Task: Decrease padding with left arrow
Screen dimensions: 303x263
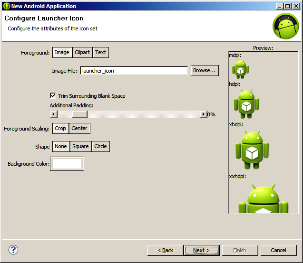Action: [54, 114]
